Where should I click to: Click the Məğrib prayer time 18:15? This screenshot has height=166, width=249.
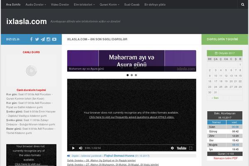(x=235, y=145)
